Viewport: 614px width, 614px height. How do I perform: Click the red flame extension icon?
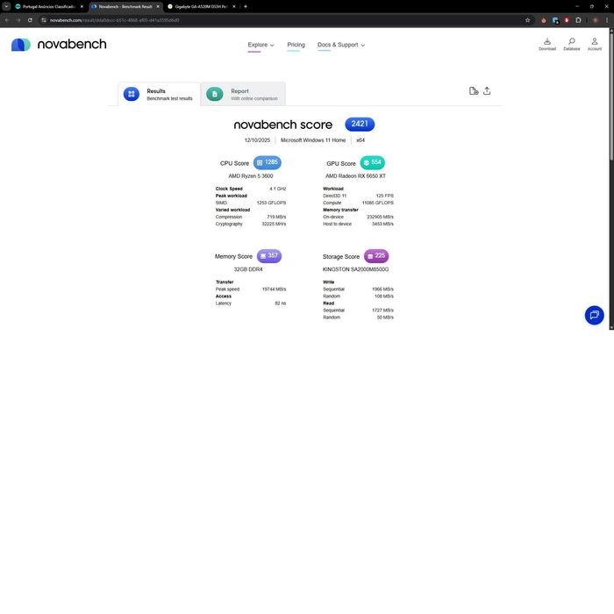pyautogui.click(x=543, y=20)
